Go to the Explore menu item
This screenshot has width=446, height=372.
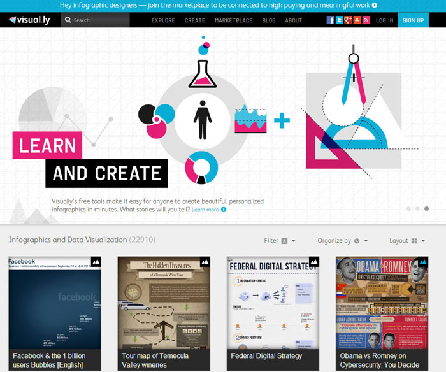[x=163, y=20]
